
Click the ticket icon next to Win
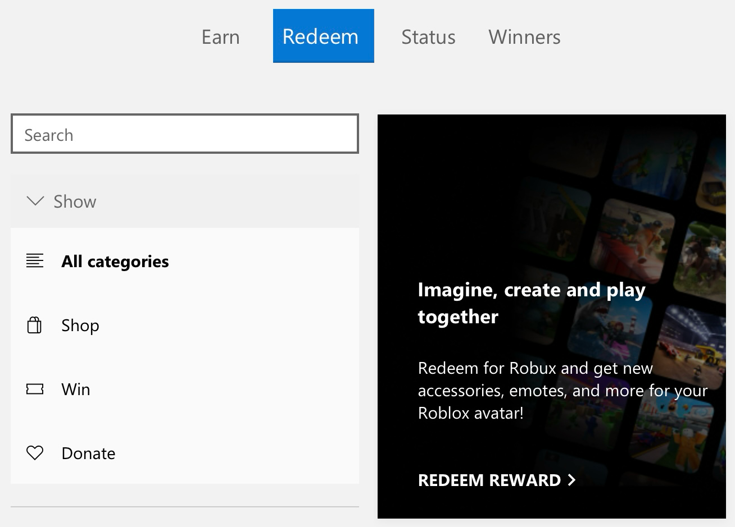point(34,389)
